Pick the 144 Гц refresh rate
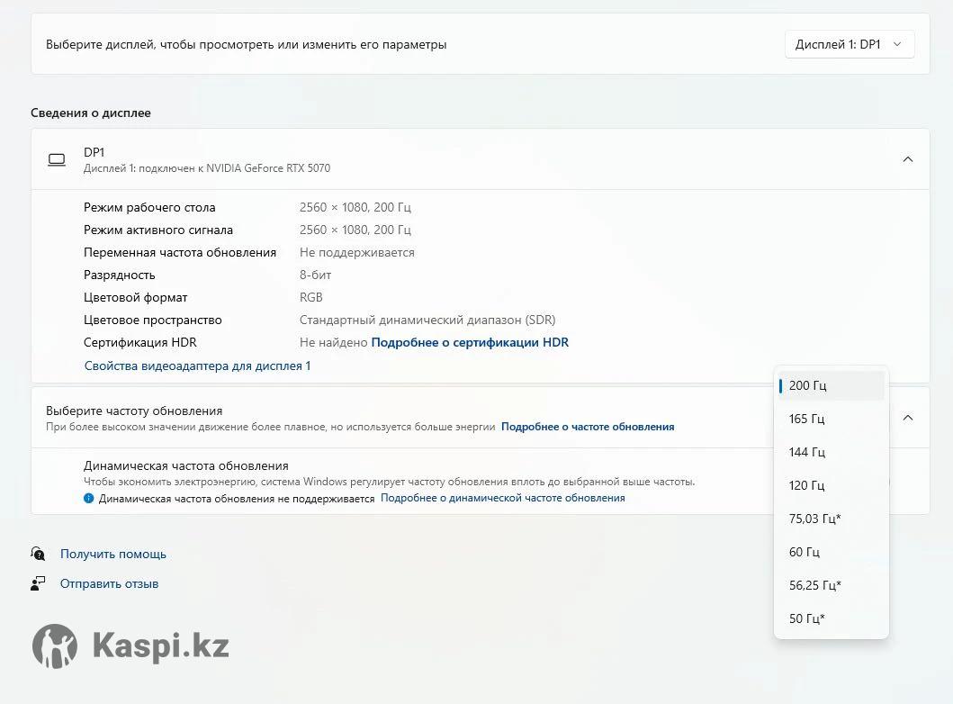Image resolution: width=953 pixels, height=704 pixels. (806, 452)
